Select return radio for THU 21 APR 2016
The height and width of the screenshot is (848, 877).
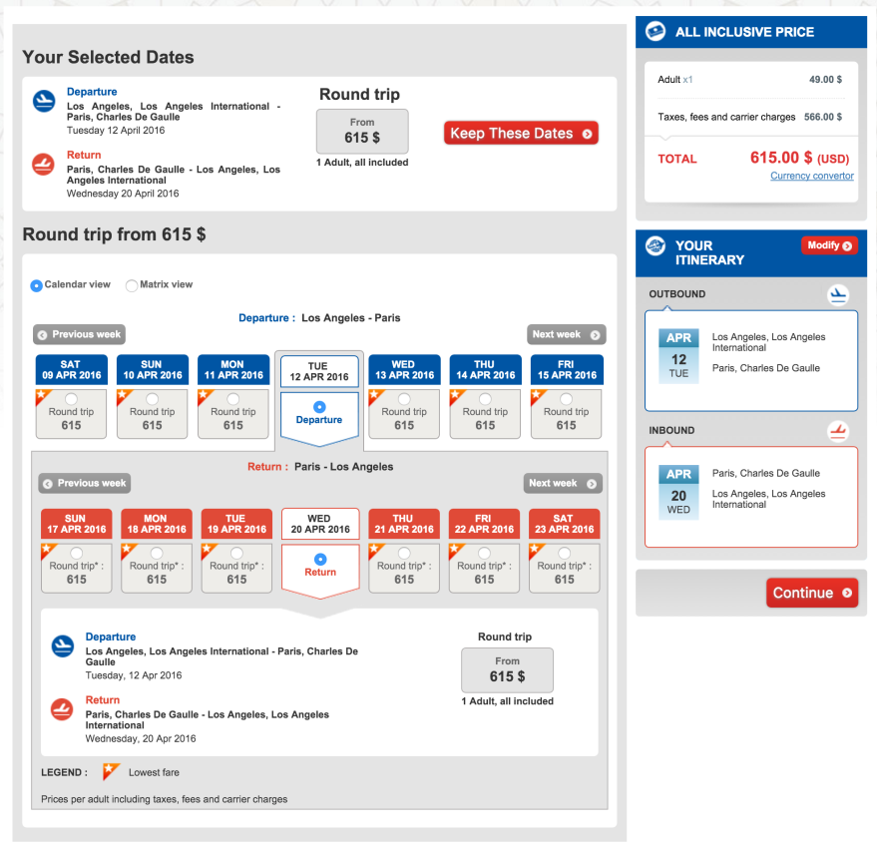404,554
